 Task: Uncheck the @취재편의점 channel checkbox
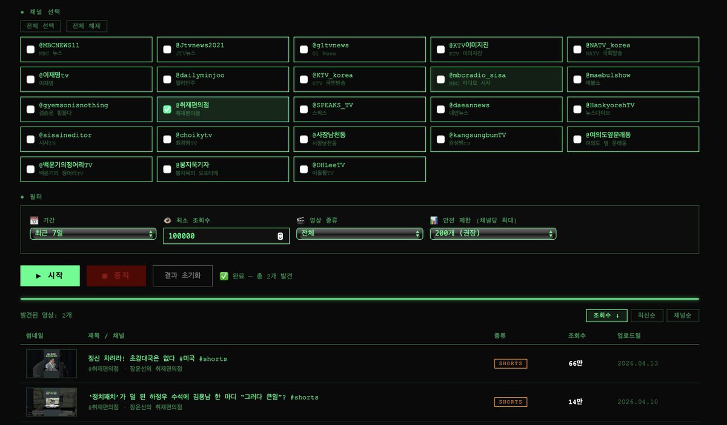(167, 110)
